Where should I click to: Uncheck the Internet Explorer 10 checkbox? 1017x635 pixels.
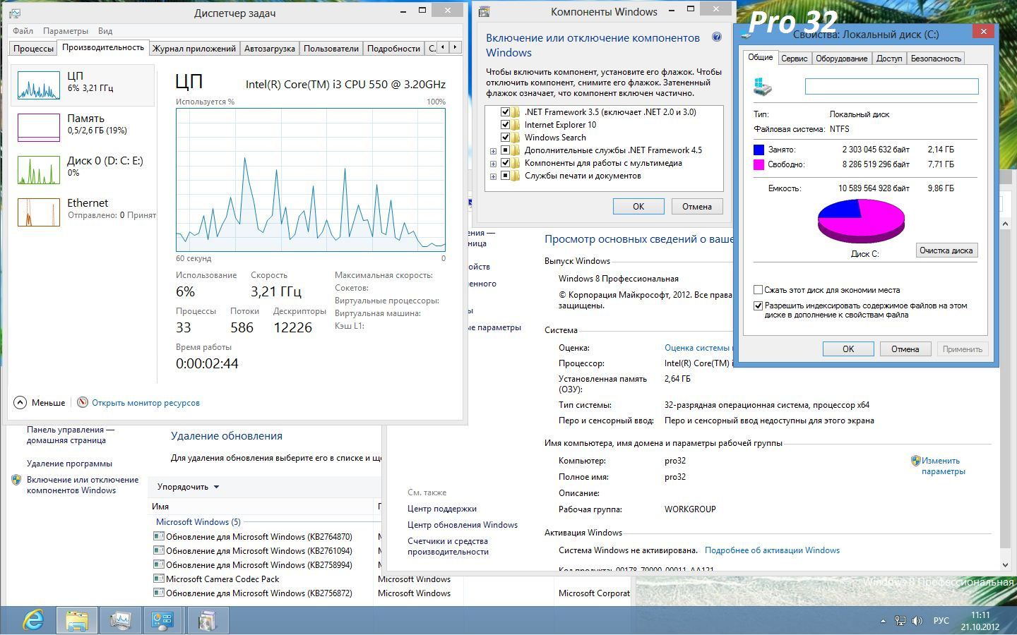tap(505, 125)
